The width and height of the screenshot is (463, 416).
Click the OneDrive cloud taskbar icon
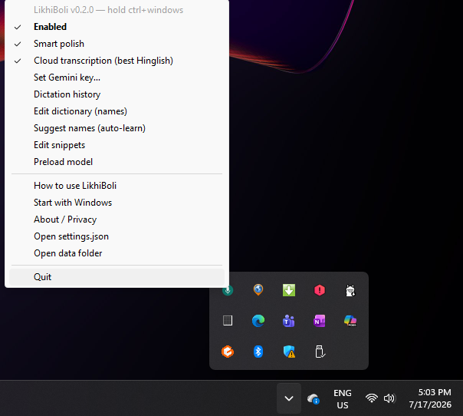click(313, 399)
